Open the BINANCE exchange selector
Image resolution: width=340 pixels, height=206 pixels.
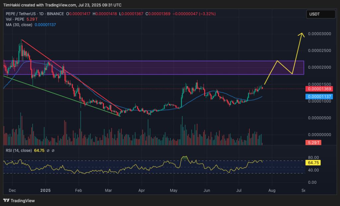(55, 14)
